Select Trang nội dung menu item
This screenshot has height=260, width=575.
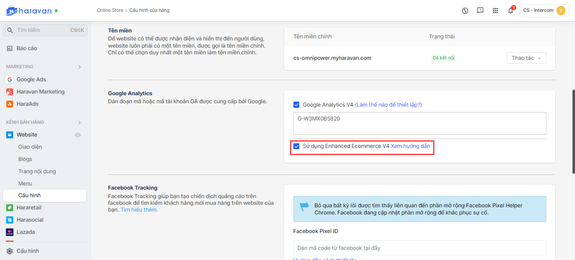click(37, 172)
